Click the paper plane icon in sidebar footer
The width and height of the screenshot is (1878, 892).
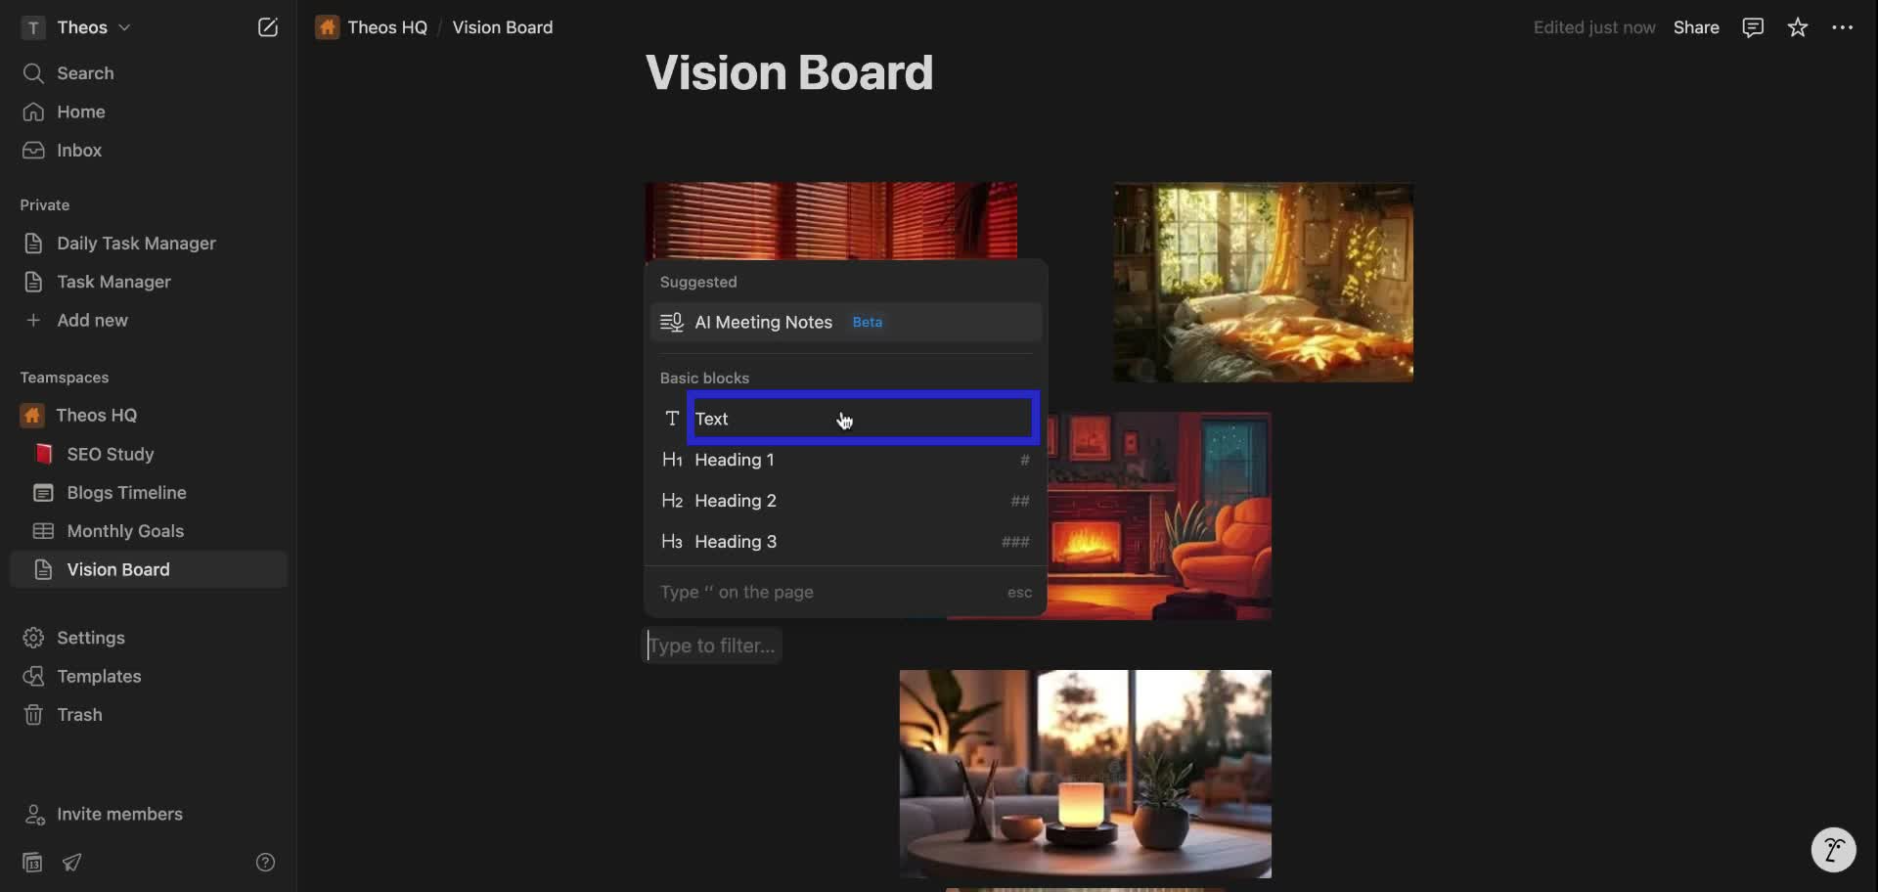tap(72, 863)
